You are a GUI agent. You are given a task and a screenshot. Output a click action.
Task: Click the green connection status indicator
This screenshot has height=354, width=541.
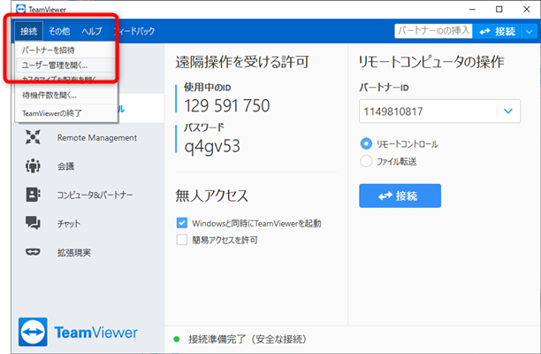click(177, 339)
